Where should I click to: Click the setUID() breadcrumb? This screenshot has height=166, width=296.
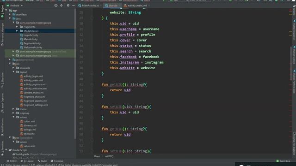coord(109,156)
